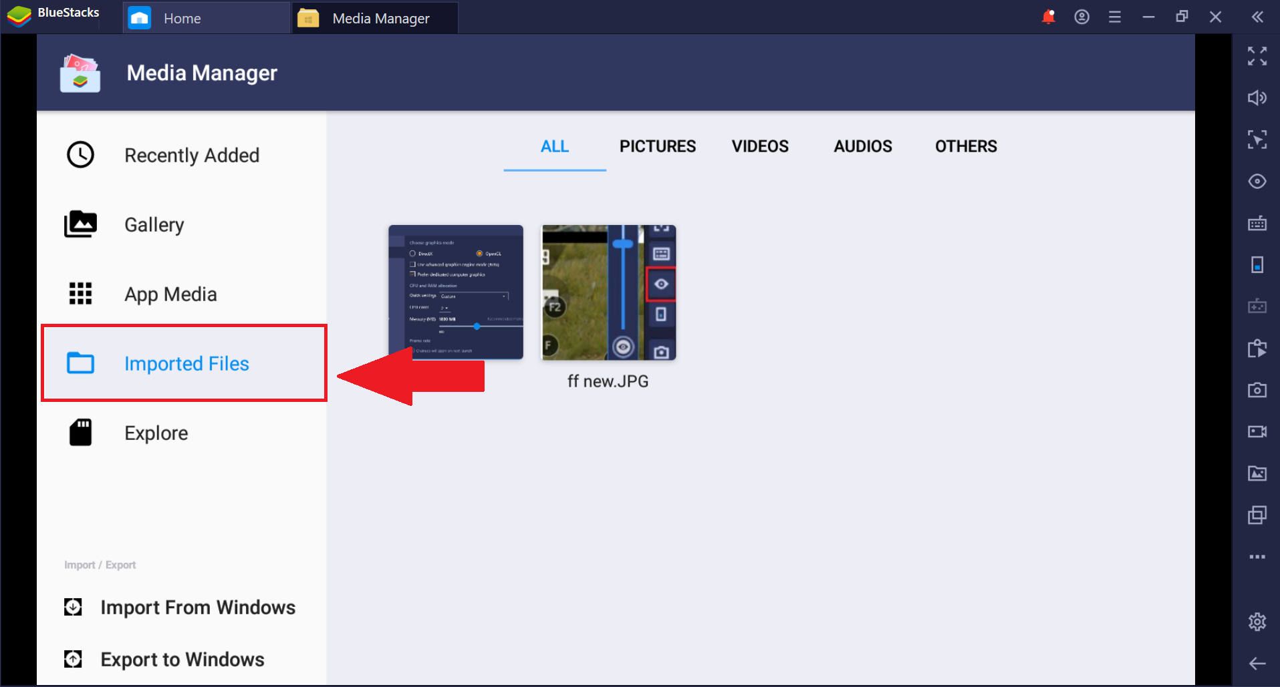Click the App Media grid icon
1280x687 pixels.
click(x=80, y=294)
